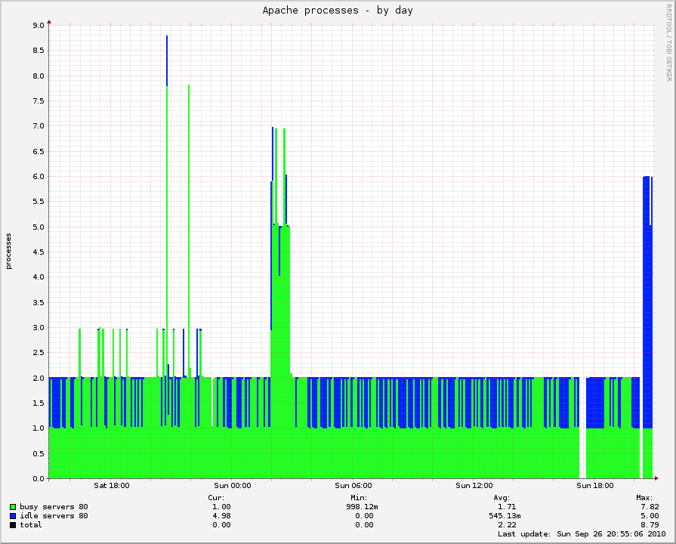This screenshot has width=676, height=544.
Task: Click the busy servers avg value 1.71
Action: pos(507,507)
